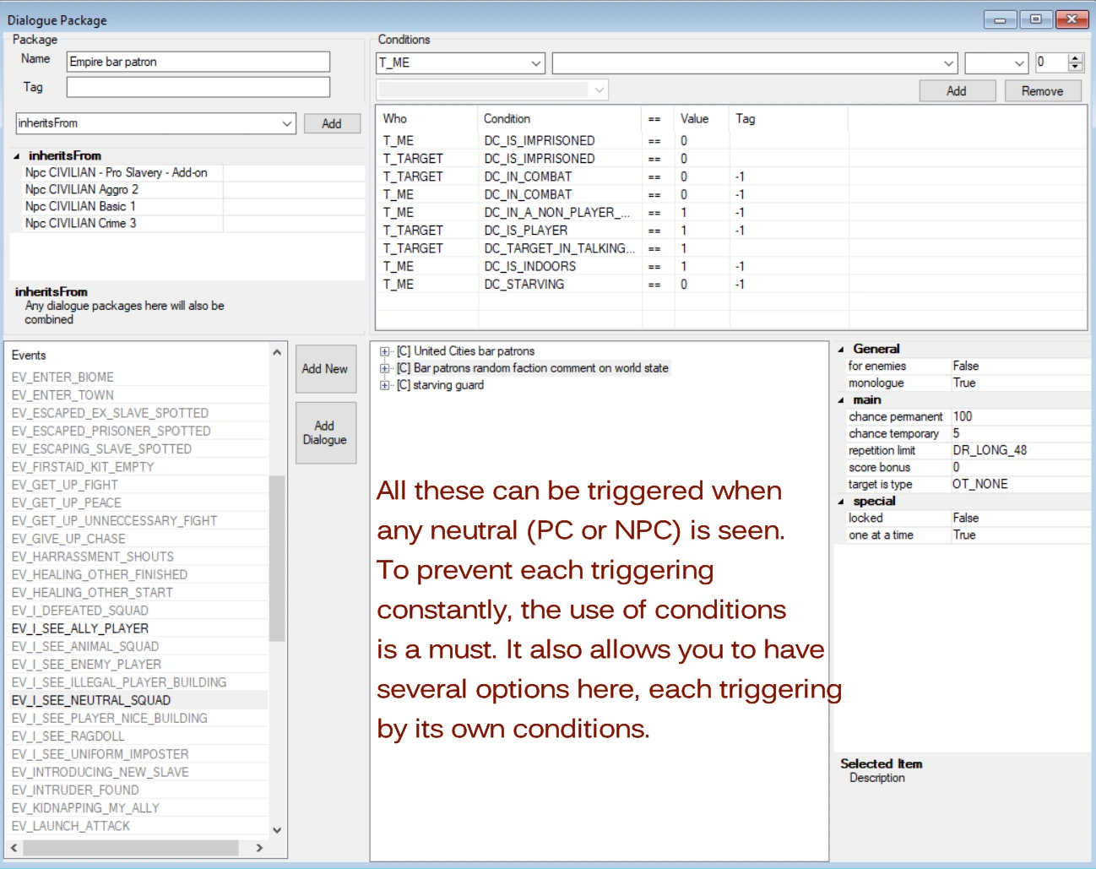Select the DC_IN_A_NON_PLAYER condition row

731,213
